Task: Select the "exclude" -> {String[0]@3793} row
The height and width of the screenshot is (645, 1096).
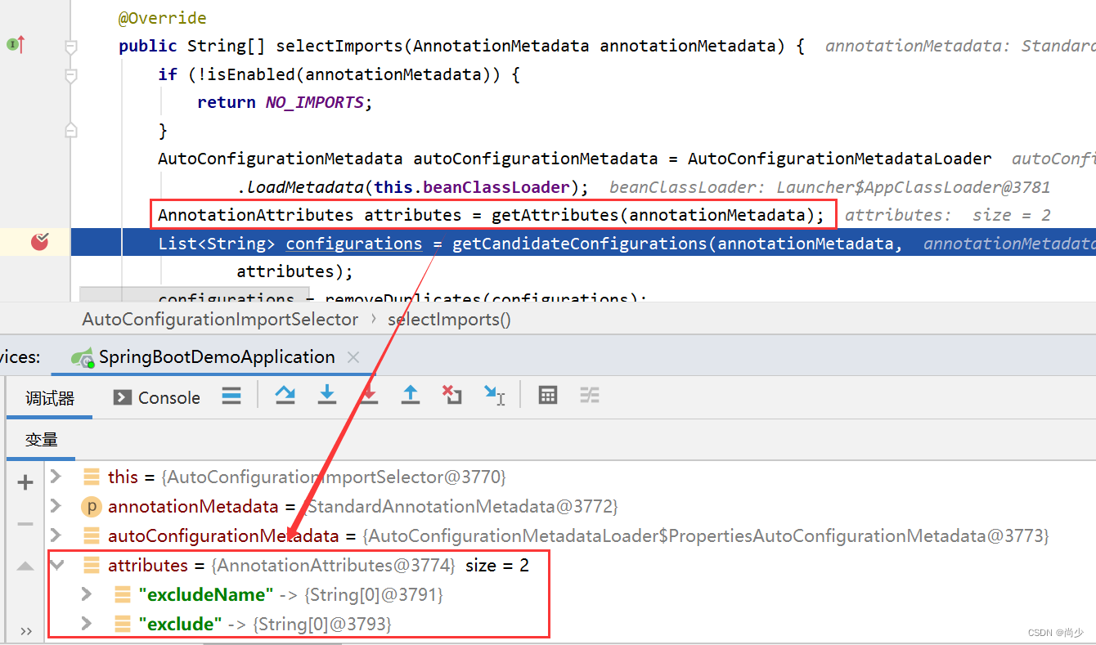Action: click(571, 624)
